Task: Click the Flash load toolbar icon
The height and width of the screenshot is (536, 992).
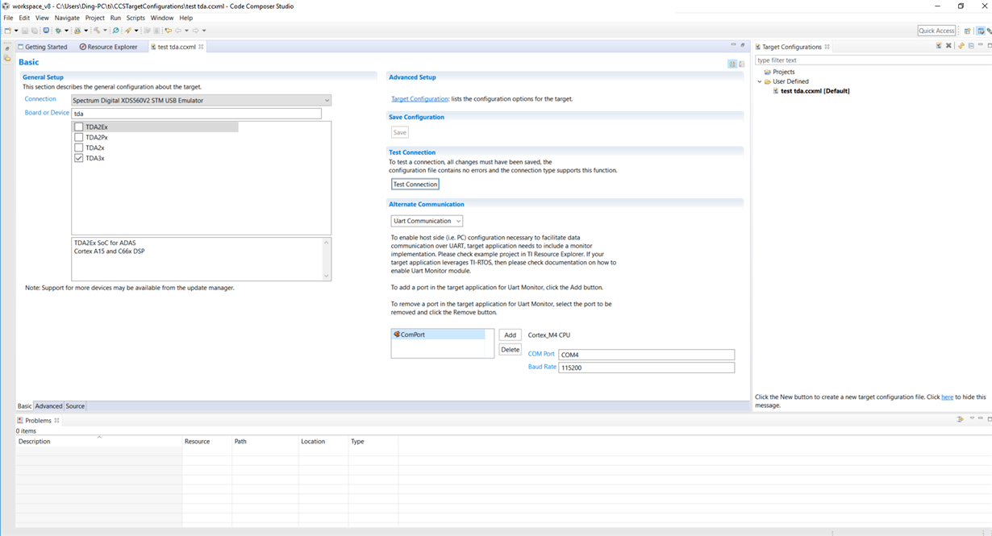Action: pyautogui.click(x=77, y=31)
